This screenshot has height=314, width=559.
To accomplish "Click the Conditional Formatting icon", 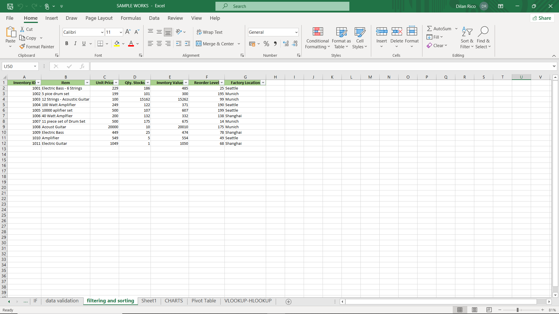I will tap(317, 32).
